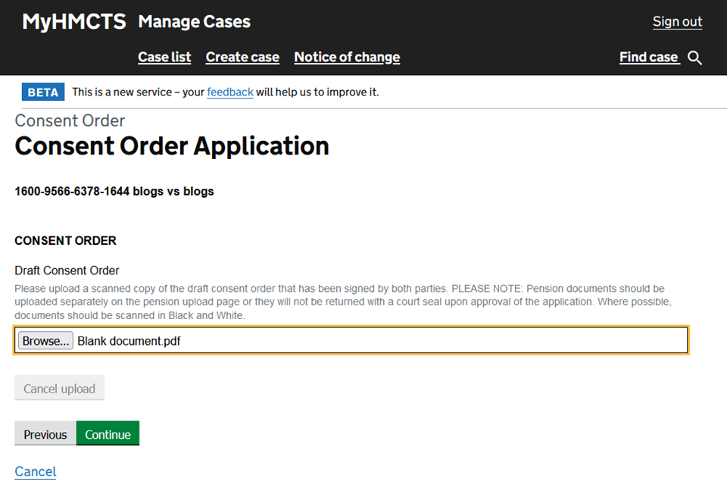Sign out of the service
Viewport: 727px width, 485px height.
(x=677, y=22)
